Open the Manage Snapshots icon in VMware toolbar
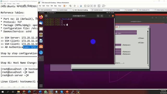167x94 pixels. pos(81,6)
